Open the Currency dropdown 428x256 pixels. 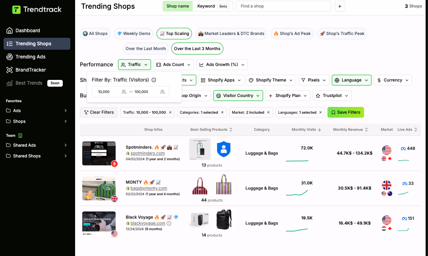(x=393, y=80)
